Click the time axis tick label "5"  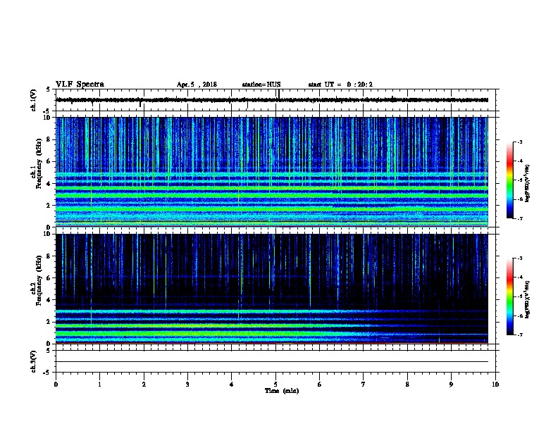click(275, 385)
